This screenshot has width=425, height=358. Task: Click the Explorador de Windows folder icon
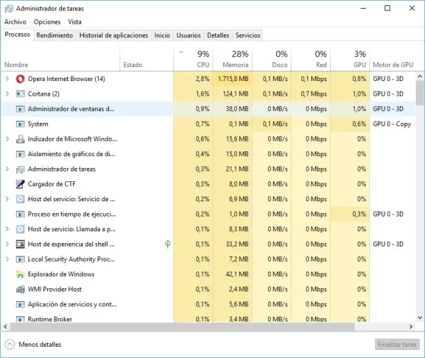click(21, 274)
